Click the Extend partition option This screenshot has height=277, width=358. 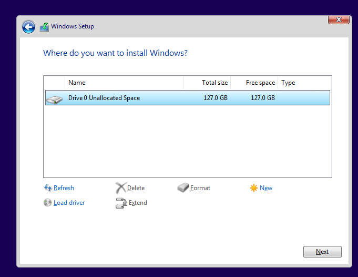(x=138, y=203)
